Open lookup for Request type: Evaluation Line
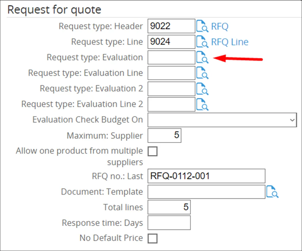 pyautogui.click(x=202, y=73)
